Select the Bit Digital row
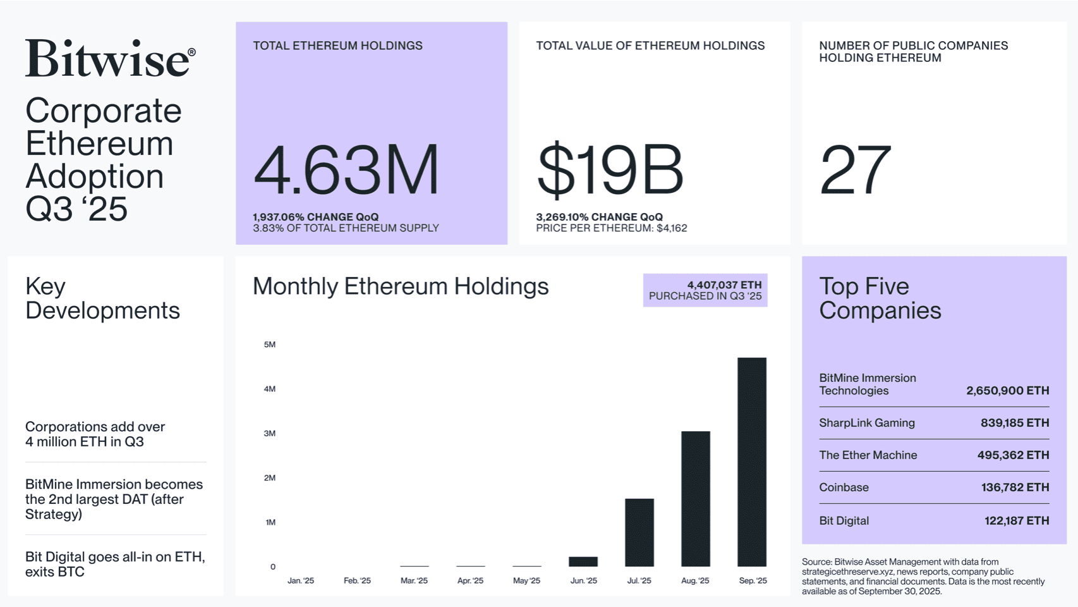This screenshot has height=607, width=1078. click(x=934, y=521)
